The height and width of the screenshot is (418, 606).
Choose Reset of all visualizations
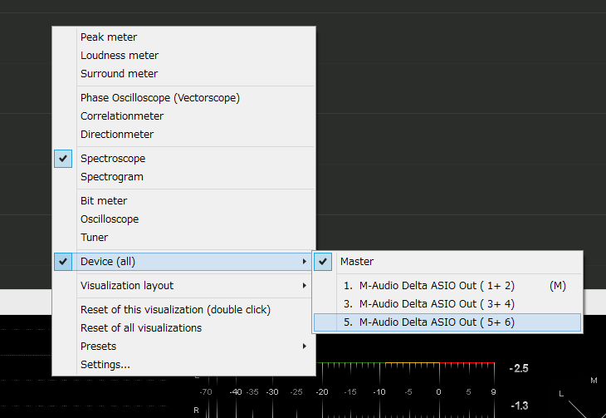(x=184, y=328)
